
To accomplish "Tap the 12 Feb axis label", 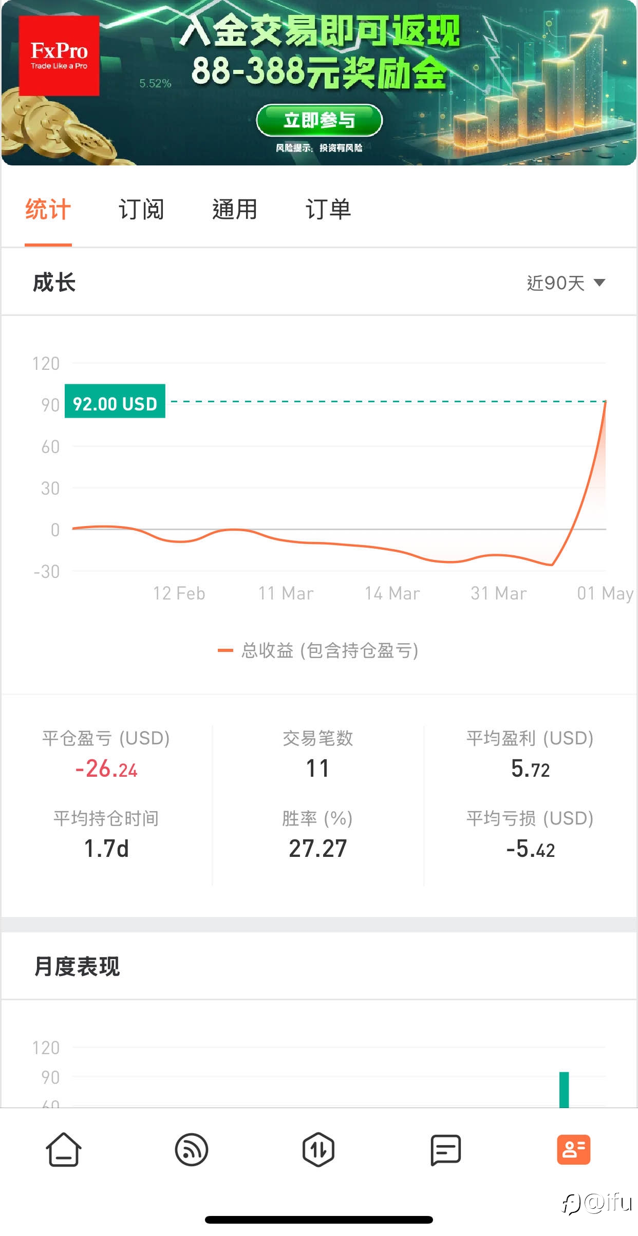I will click(179, 593).
